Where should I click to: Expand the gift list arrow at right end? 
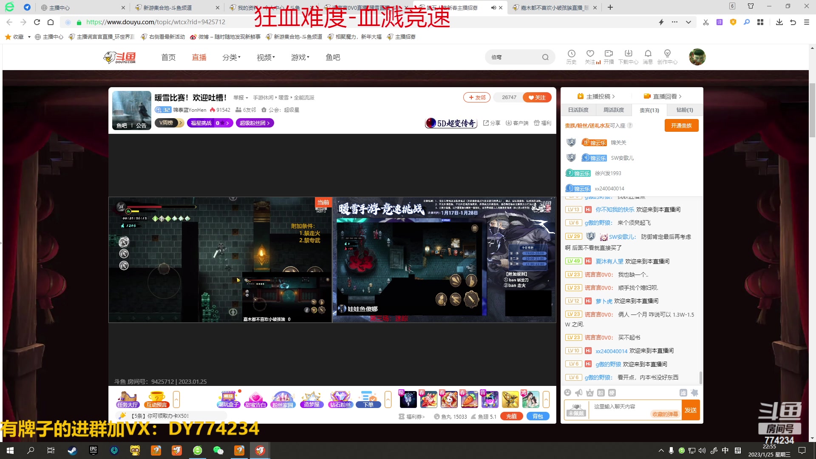click(546, 399)
